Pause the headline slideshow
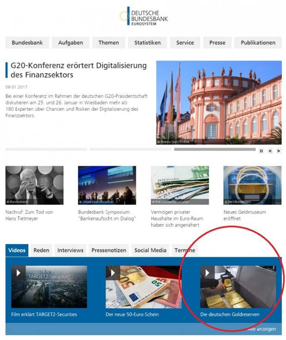286x340 pixels. 261,151
